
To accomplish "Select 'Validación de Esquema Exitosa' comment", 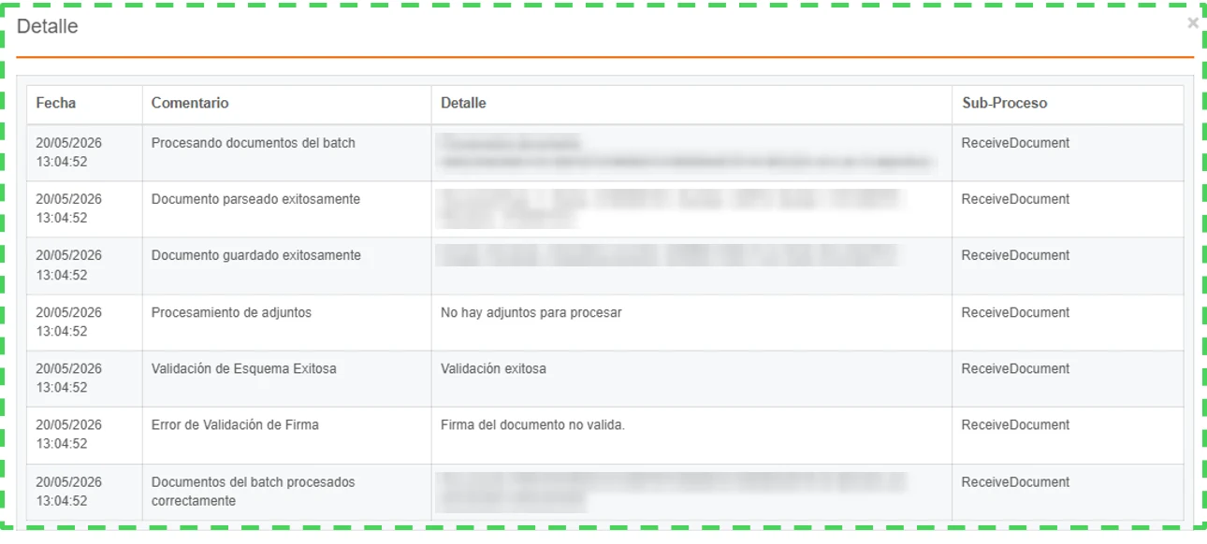I will [x=244, y=368].
